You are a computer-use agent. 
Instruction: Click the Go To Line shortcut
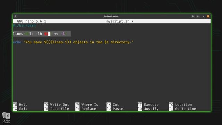[x=182, y=109]
